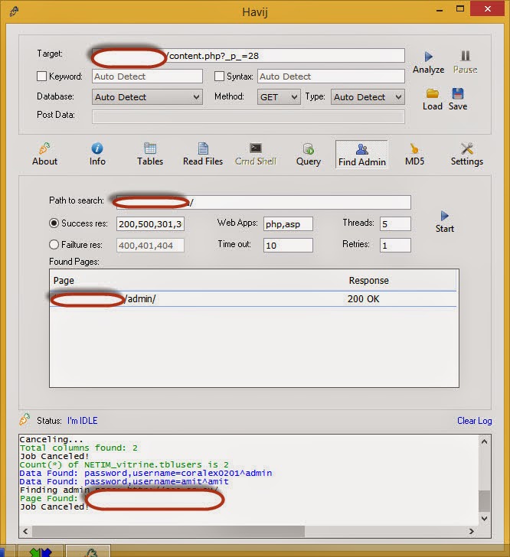Select the Find Admin section
510x557 pixels.
(x=361, y=155)
